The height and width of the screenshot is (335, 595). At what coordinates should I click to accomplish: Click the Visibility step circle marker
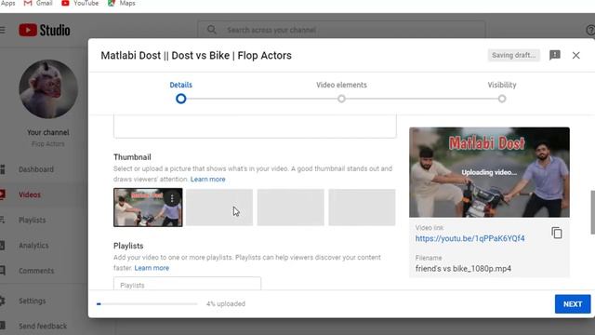[502, 99]
